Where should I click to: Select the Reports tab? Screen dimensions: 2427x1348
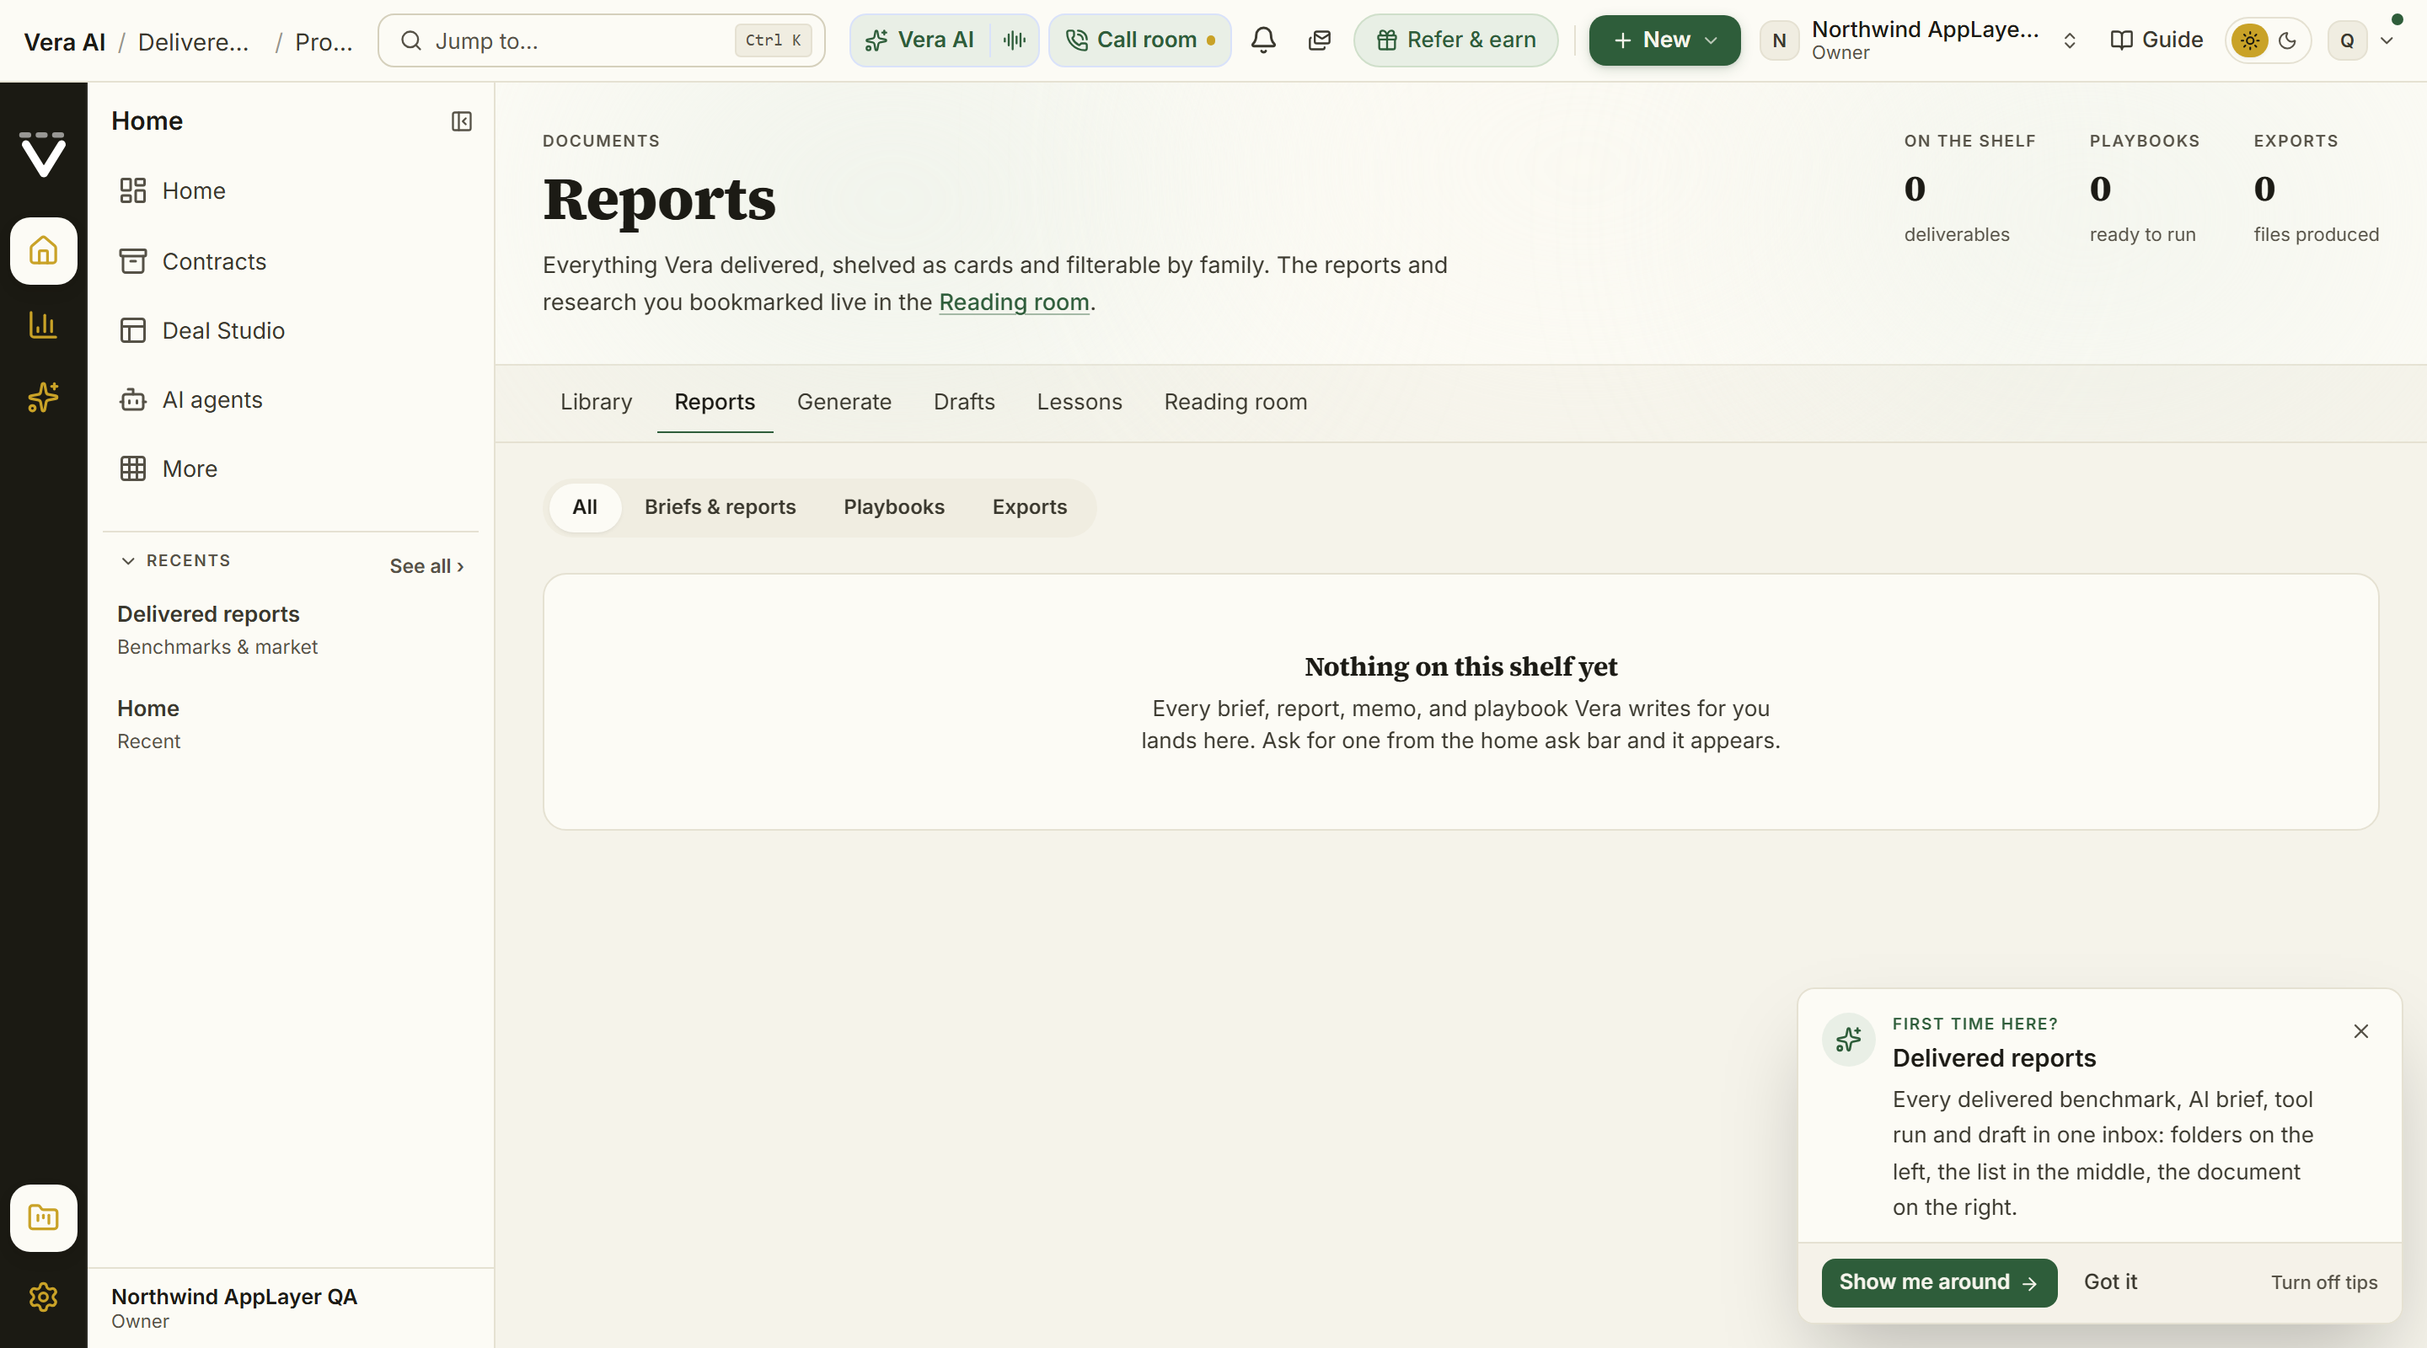point(714,402)
